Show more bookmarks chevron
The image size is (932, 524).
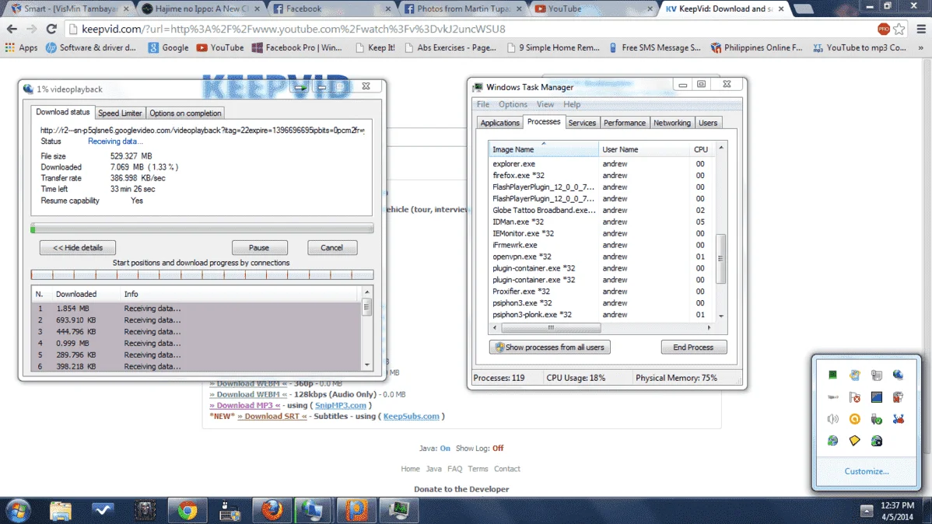coord(921,47)
